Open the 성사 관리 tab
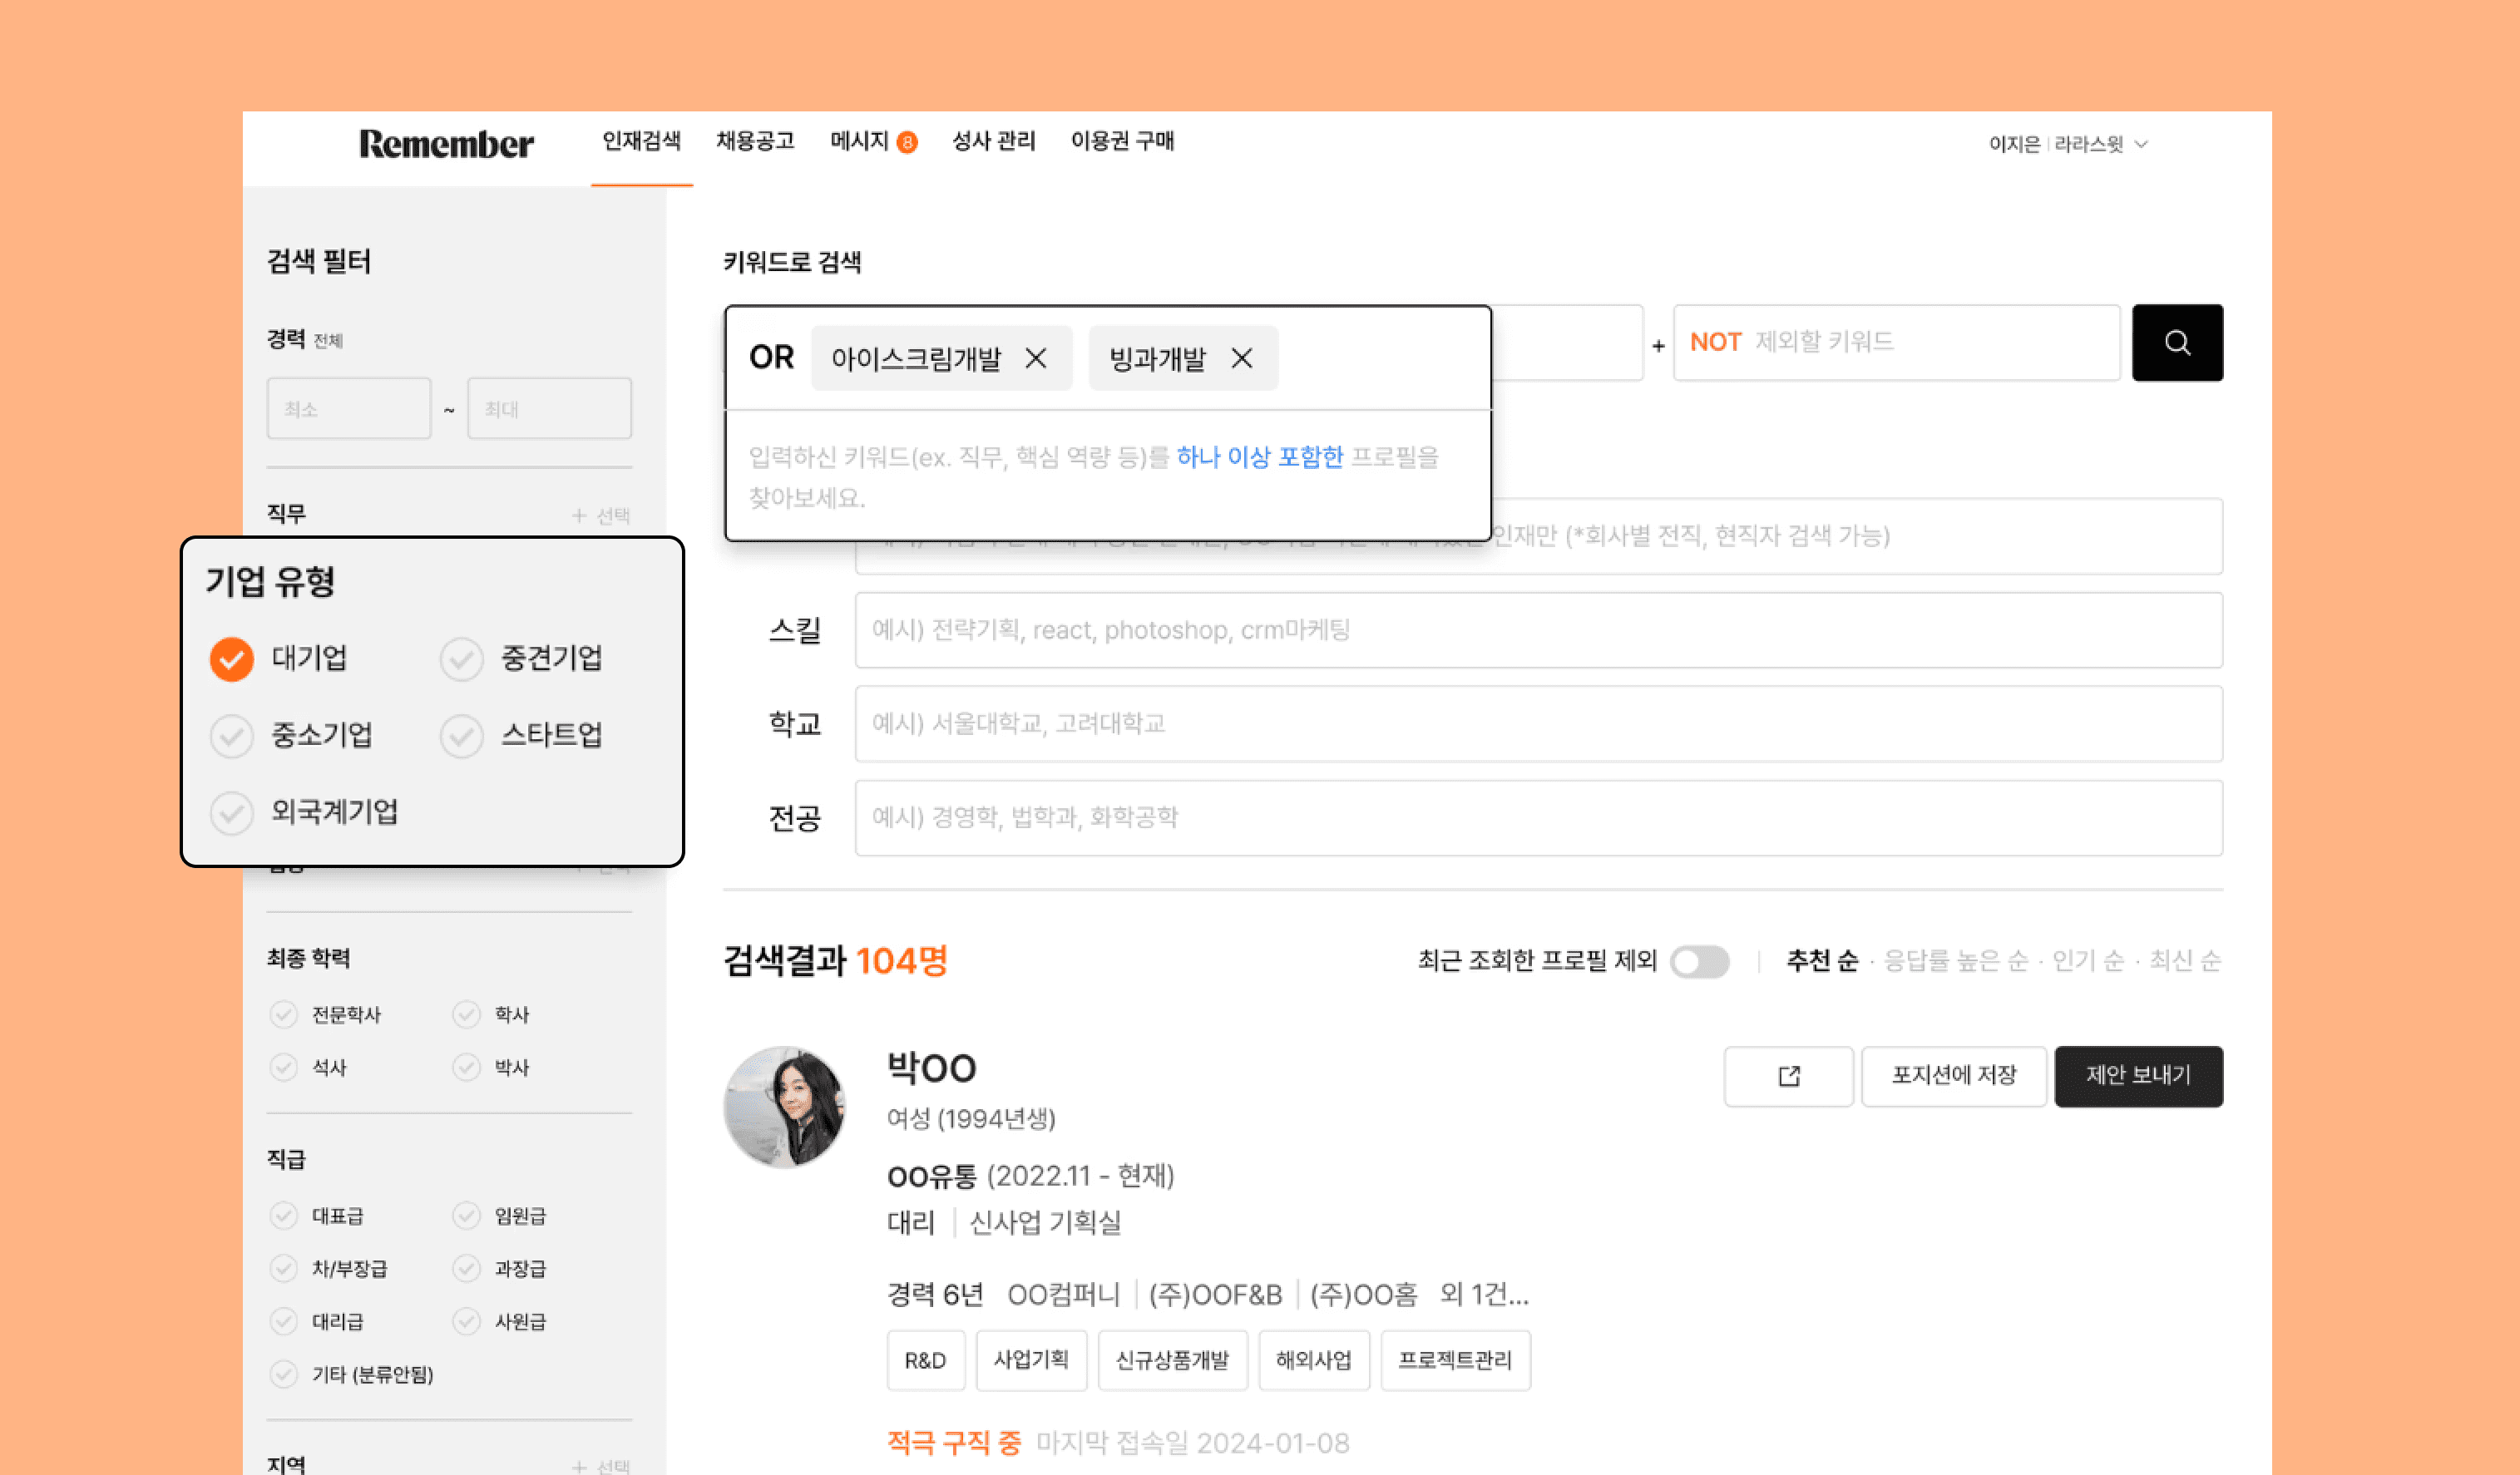2520x1475 pixels. pyautogui.click(x=993, y=141)
